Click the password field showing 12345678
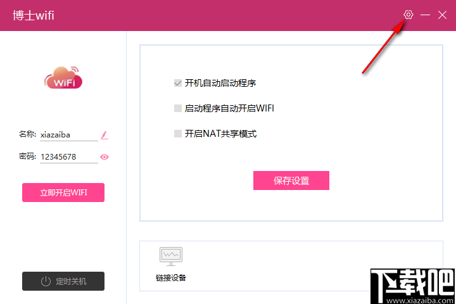The height and width of the screenshot is (304, 456). [x=69, y=157]
